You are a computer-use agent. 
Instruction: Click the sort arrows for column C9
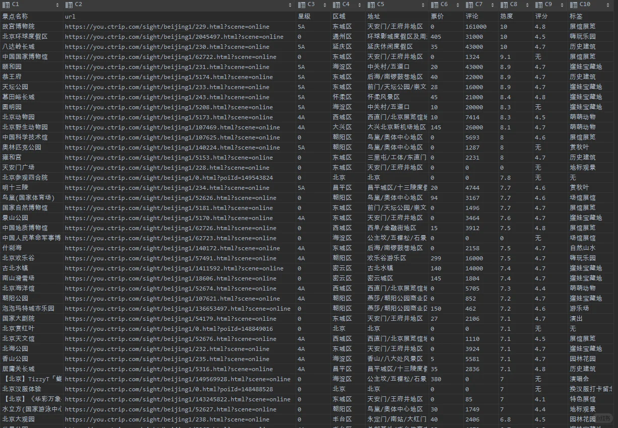[562, 5]
